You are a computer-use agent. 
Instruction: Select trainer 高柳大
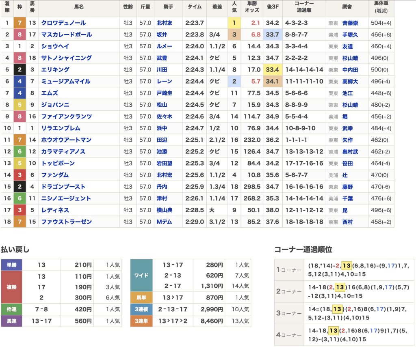(x=350, y=82)
